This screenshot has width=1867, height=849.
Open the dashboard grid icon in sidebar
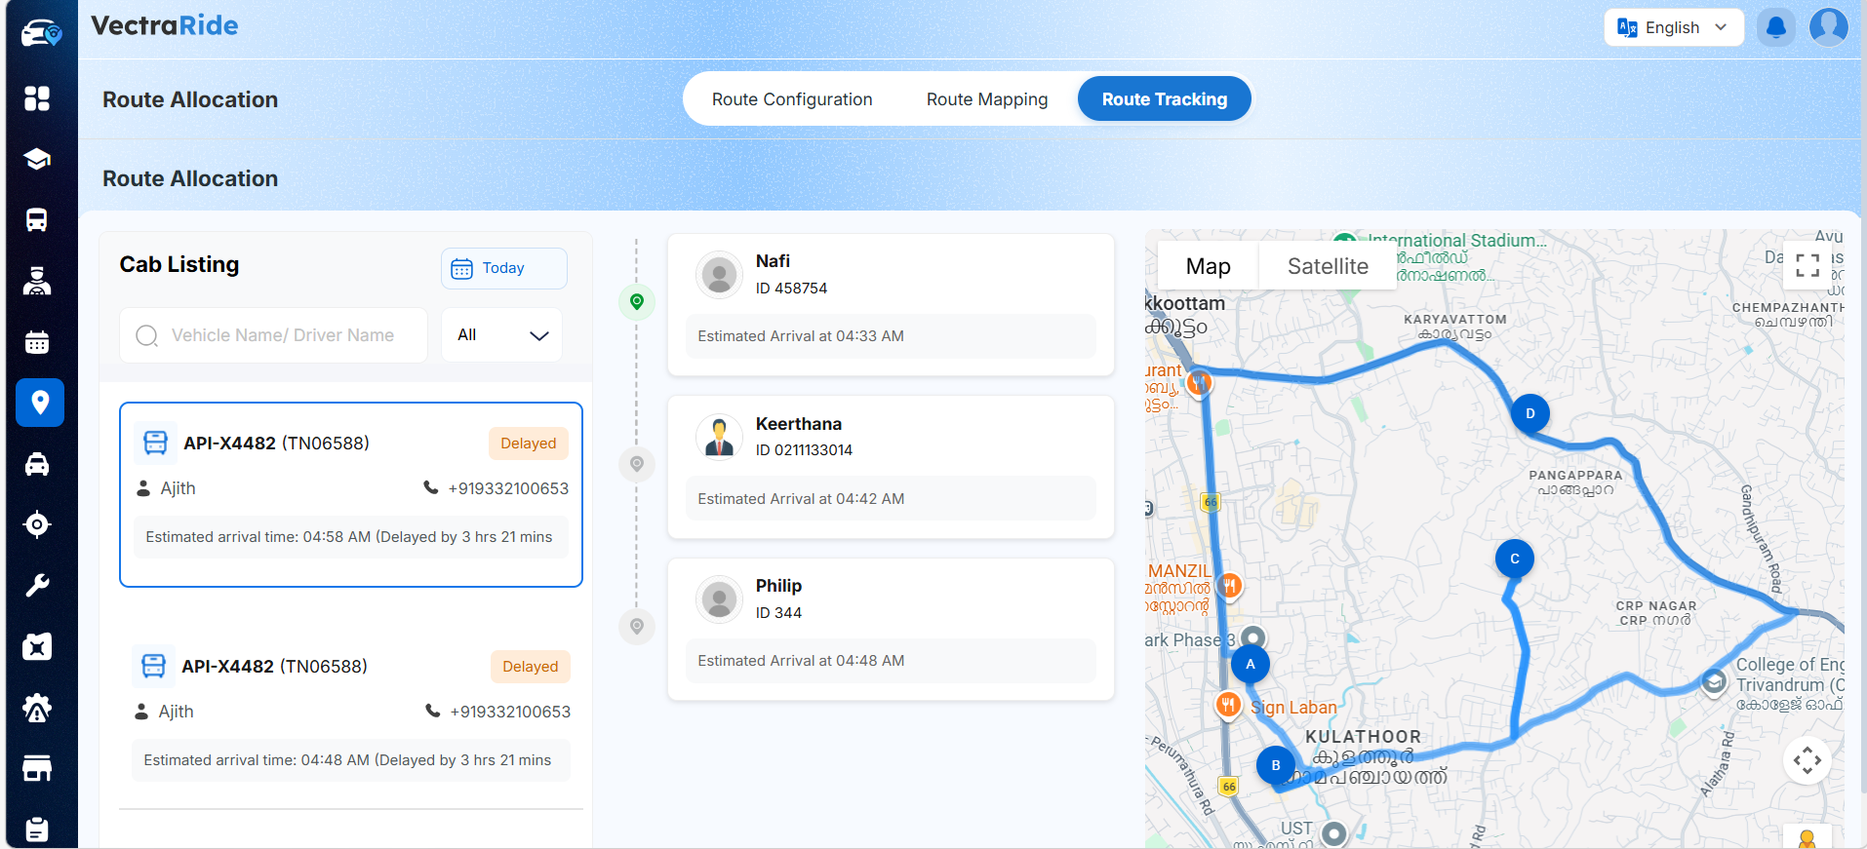[x=37, y=98]
